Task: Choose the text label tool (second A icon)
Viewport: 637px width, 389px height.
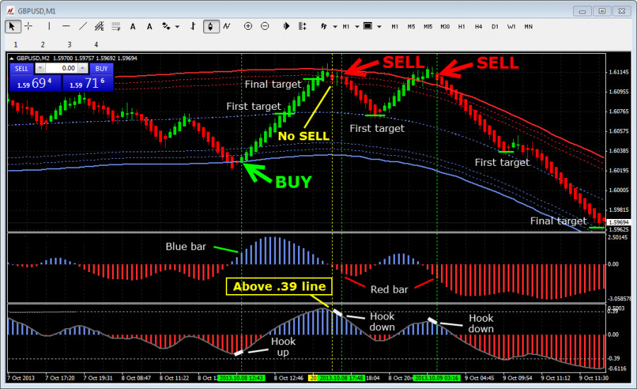Action: (149, 26)
